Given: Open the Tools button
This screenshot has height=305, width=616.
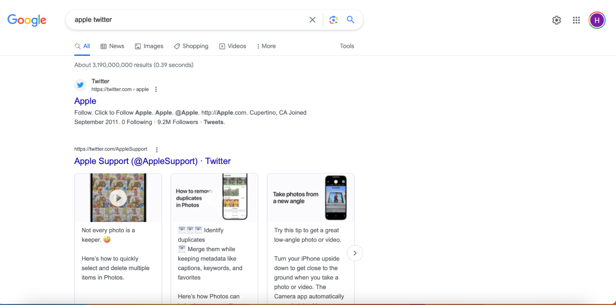Looking at the screenshot, I should pos(347,46).
